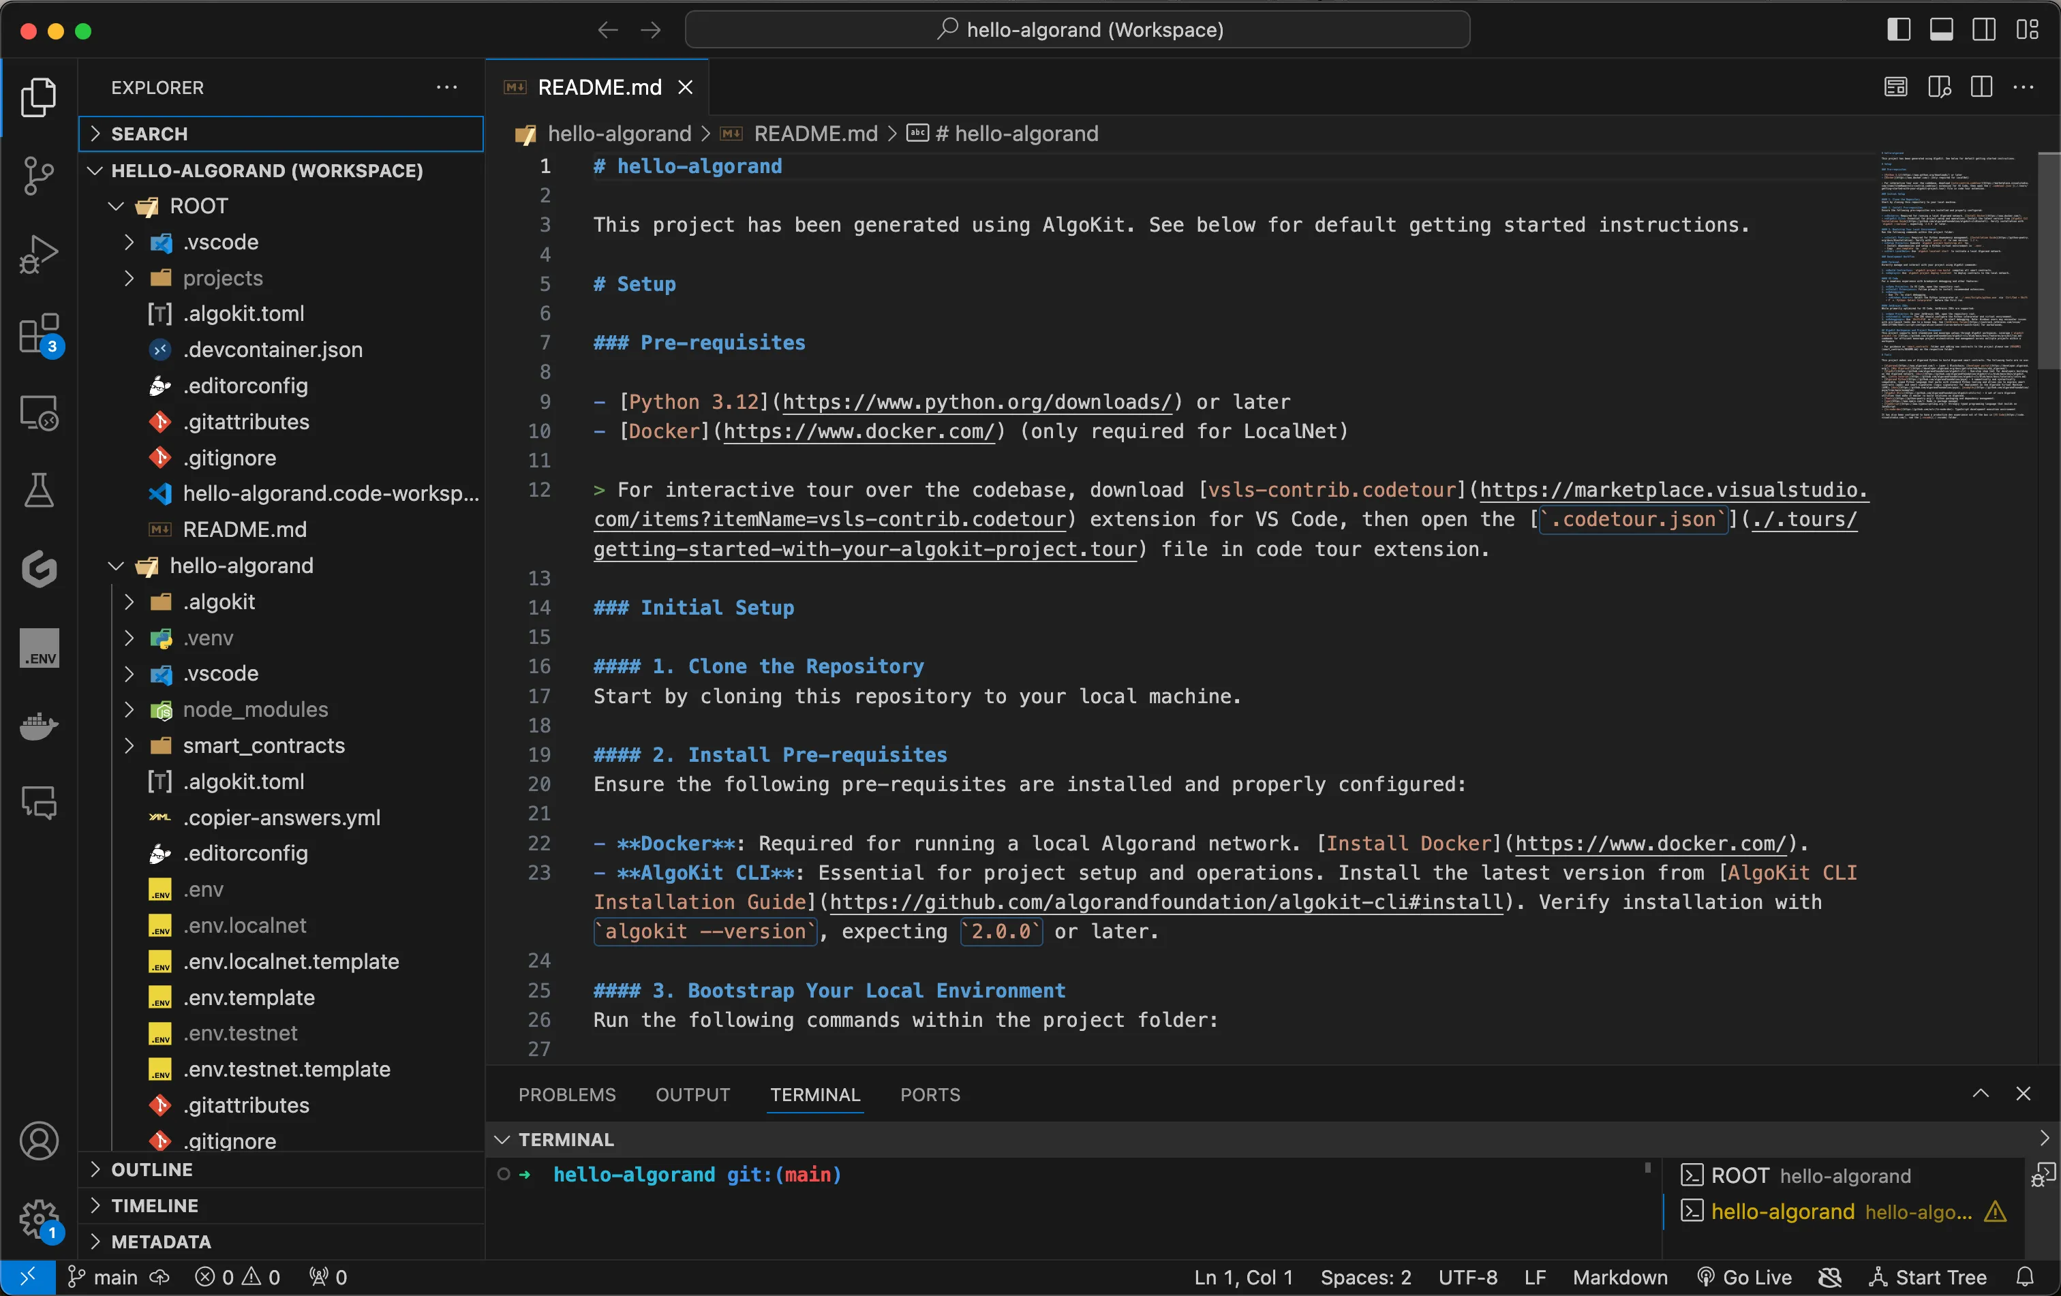2061x1296 pixels.
Task: Click the remote window indicator
Action: (x=27, y=1276)
